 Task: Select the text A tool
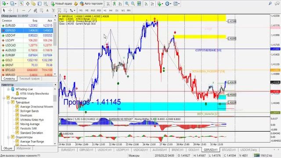point(47,11)
